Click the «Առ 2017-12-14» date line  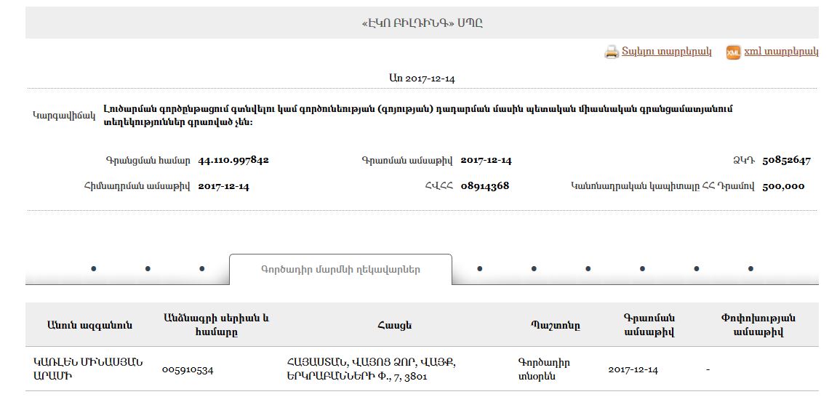click(422, 78)
